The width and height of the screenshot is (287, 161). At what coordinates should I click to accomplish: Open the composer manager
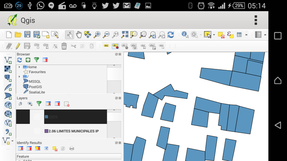(x=55, y=35)
